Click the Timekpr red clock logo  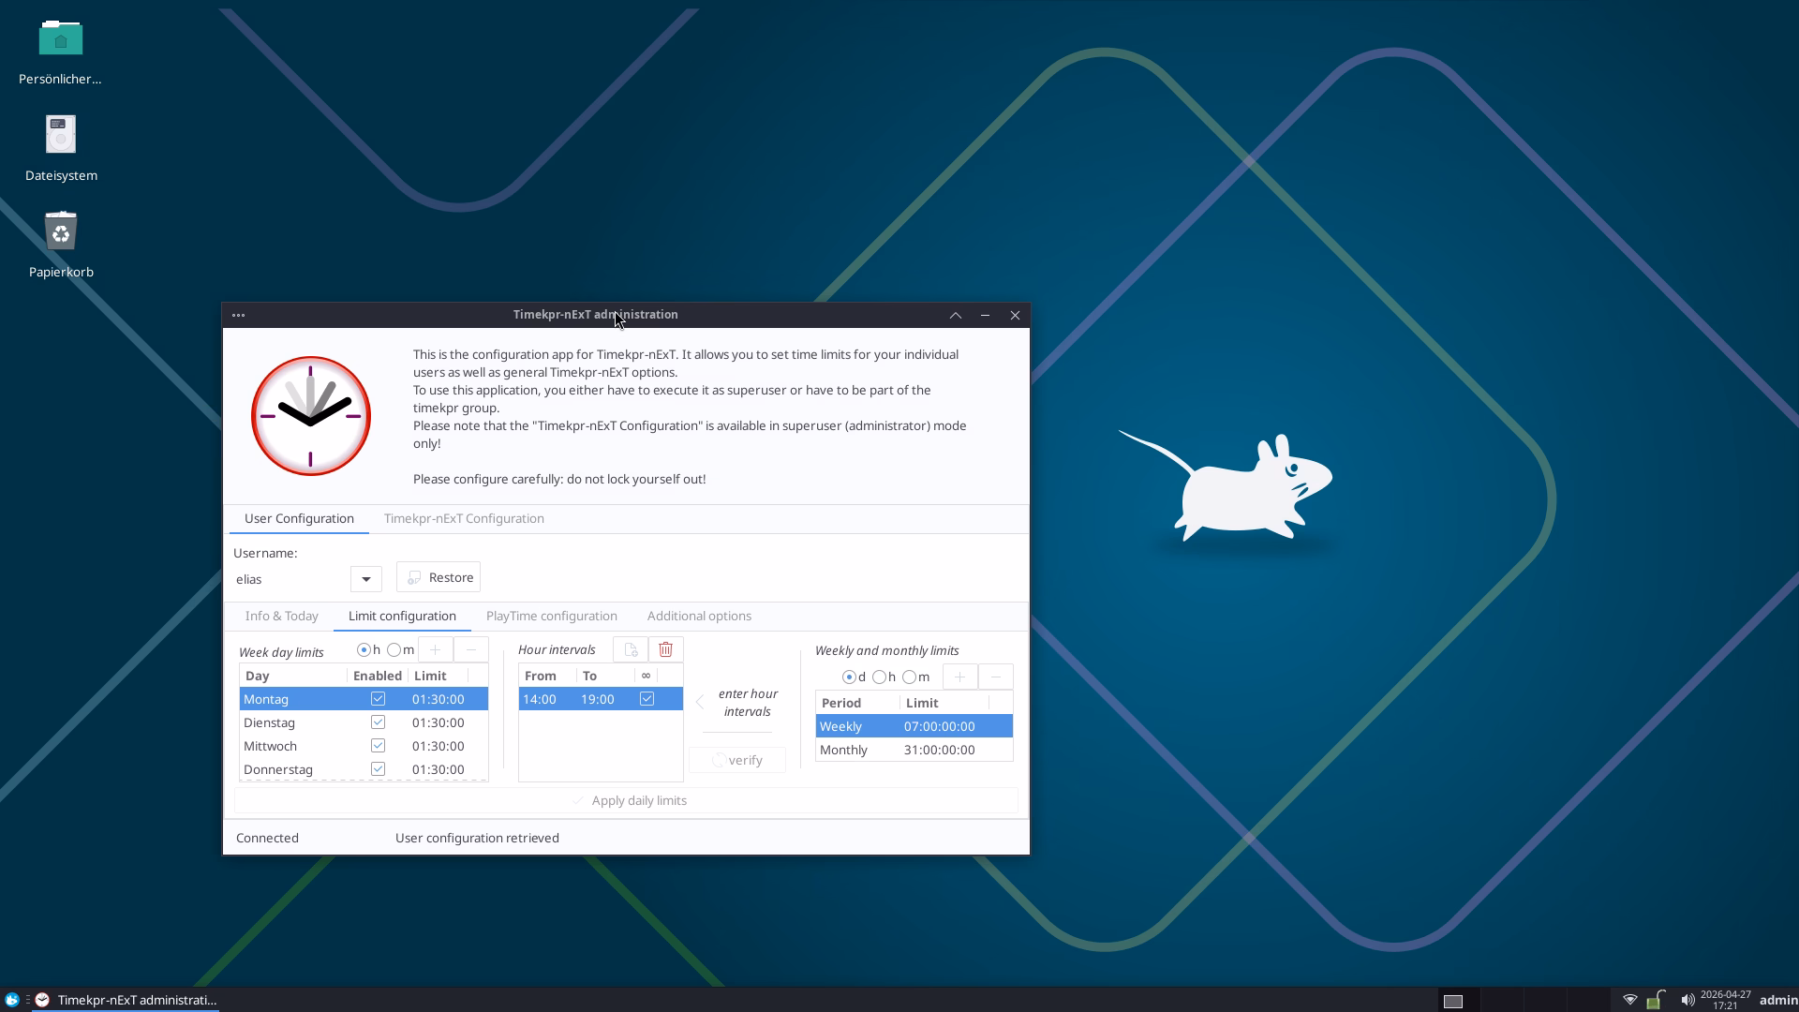[x=311, y=416]
